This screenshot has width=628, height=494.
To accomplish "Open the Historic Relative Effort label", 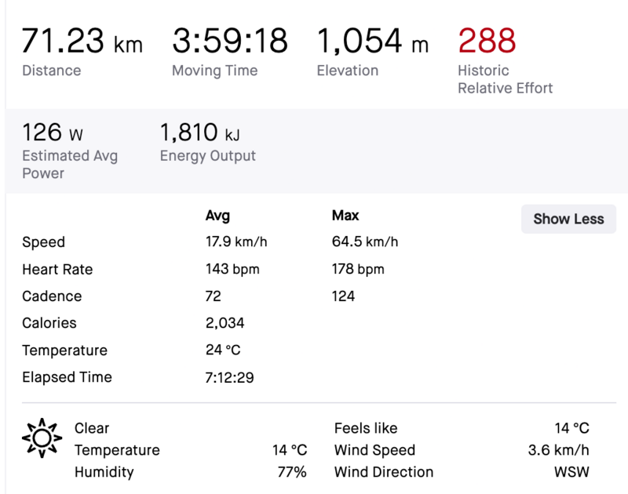I will tap(505, 79).
